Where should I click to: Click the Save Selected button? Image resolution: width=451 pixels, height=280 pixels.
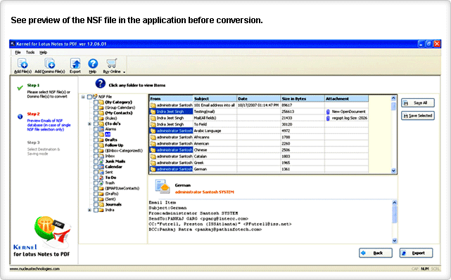418,116
